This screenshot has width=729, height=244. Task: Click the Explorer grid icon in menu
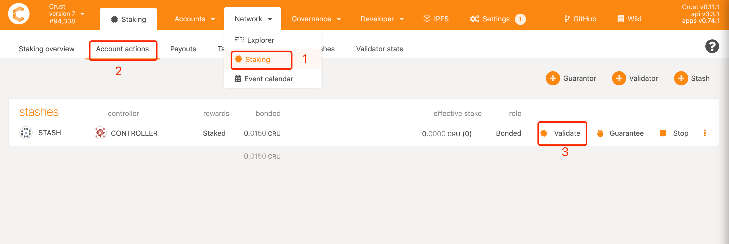[239, 40]
